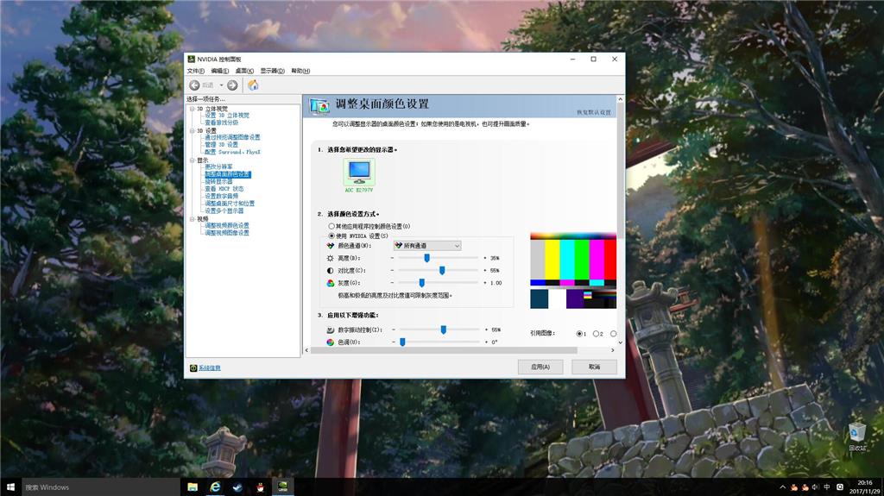Open 配置 Surround、PhysX task link
The image size is (884, 496).
[x=232, y=152]
